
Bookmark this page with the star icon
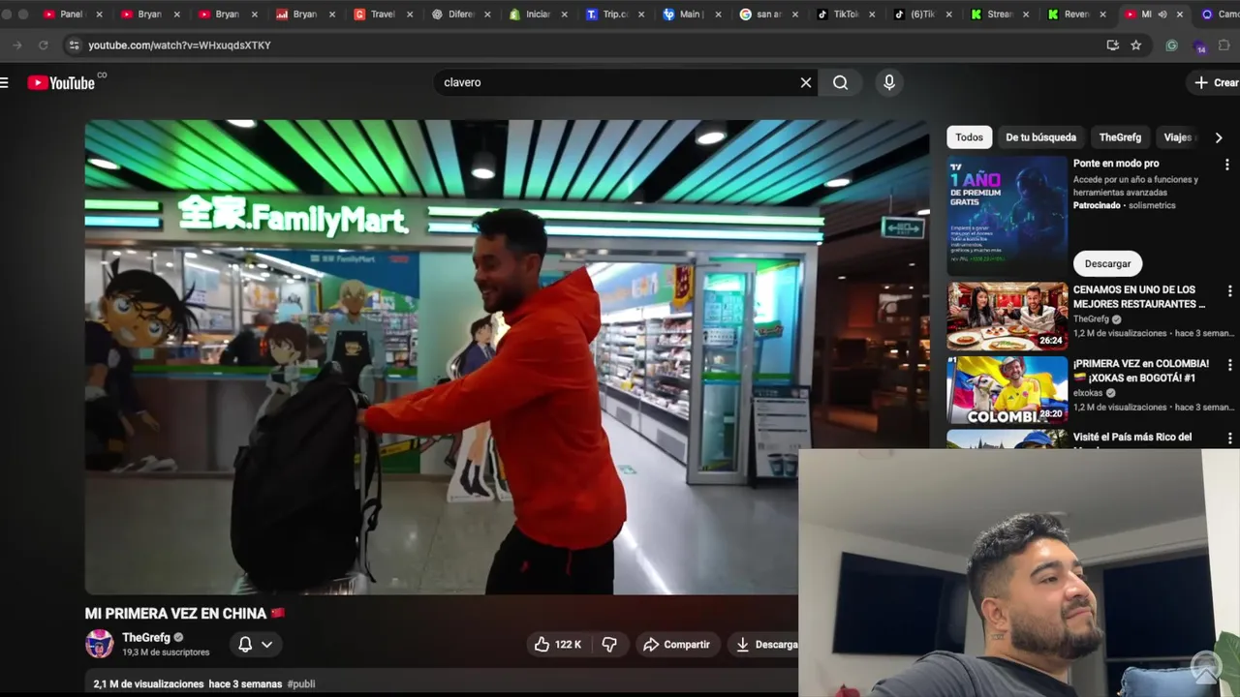1135,45
